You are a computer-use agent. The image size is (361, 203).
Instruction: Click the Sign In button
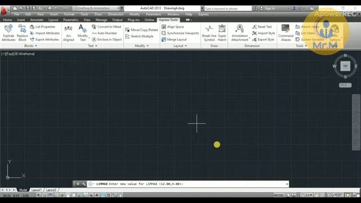[x=267, y=8]
